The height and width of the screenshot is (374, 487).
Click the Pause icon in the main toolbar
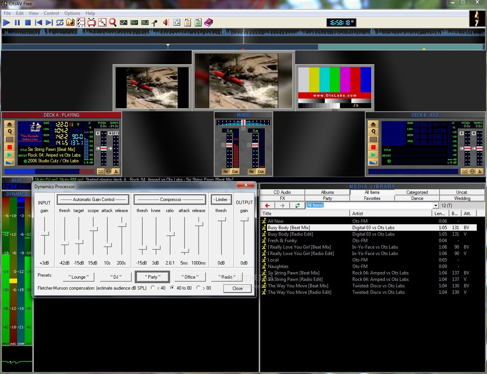coord(17,22)
